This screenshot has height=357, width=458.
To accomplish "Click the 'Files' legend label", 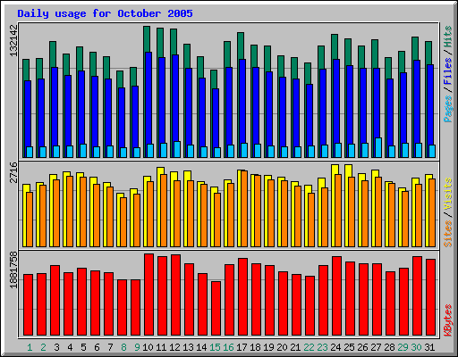I will 447,71.
